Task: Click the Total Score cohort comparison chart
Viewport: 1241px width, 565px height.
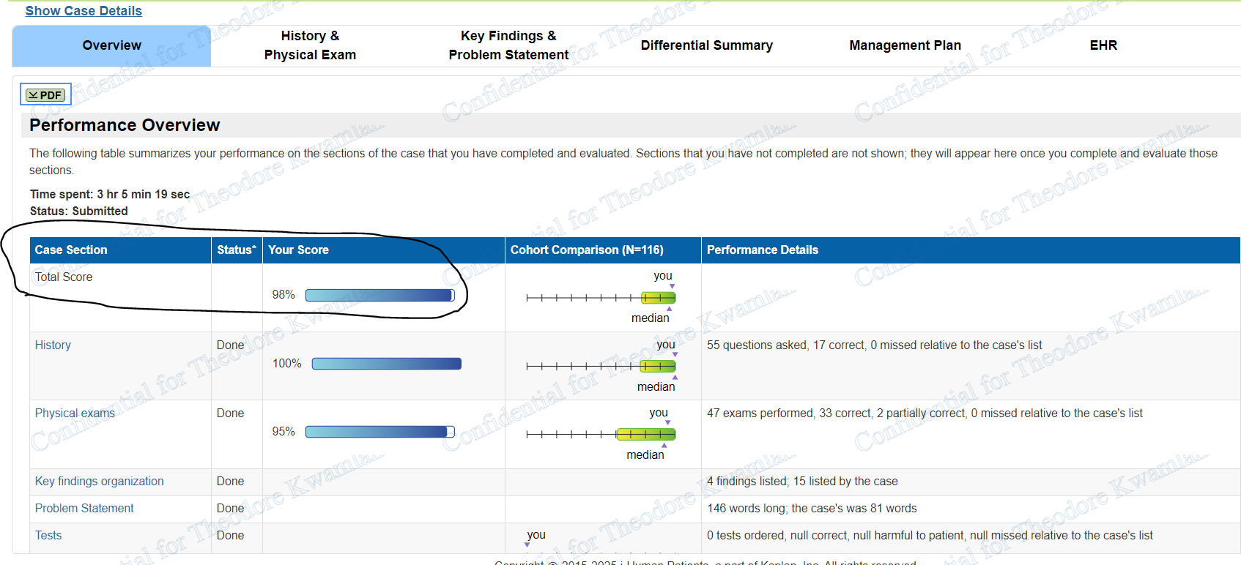Action: click(601, 298)
